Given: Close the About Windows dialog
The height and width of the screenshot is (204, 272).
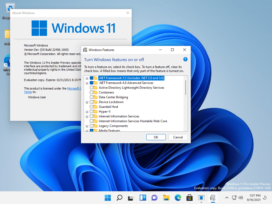Looking at the screenshot, I should [128, 13].
